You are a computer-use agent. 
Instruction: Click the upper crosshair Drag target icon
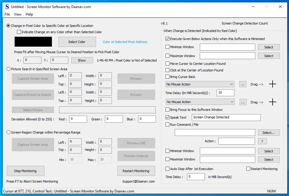273,84
